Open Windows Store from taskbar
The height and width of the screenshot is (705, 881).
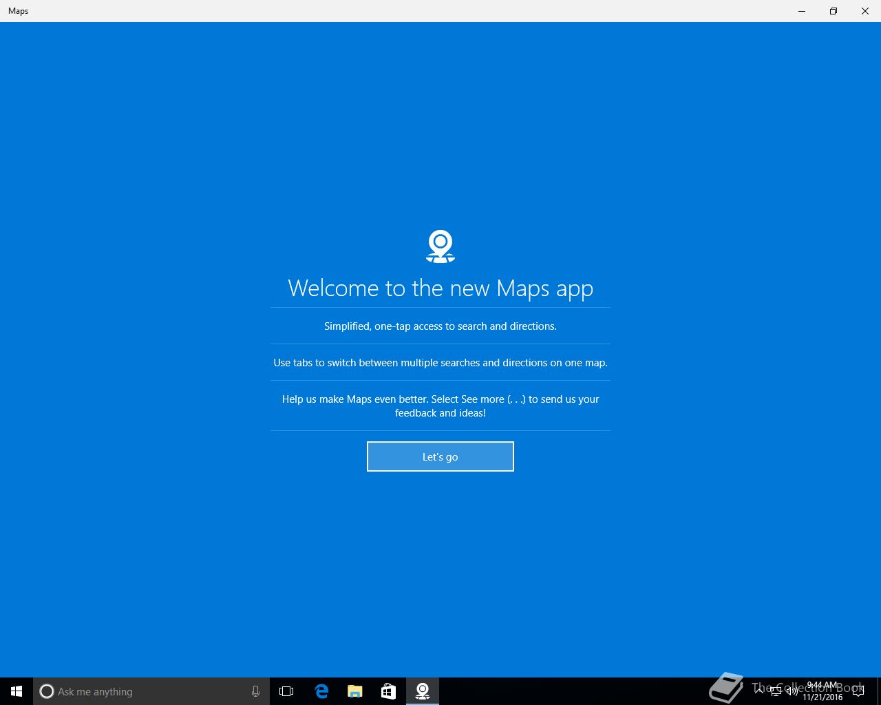[x=388, y=691]
